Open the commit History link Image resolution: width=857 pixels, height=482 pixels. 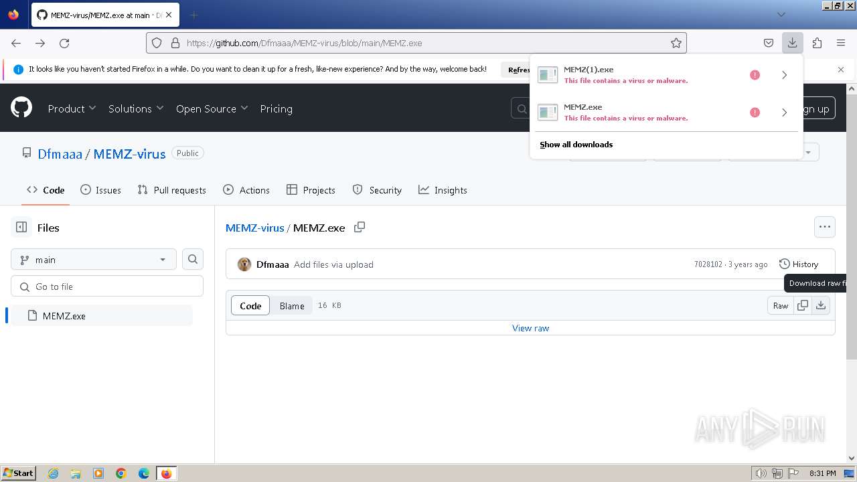tap(799, 264)
